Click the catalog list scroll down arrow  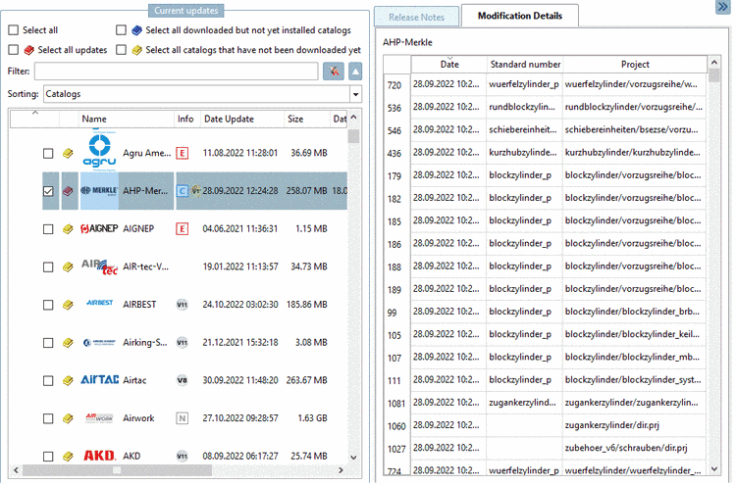[353, 458]
